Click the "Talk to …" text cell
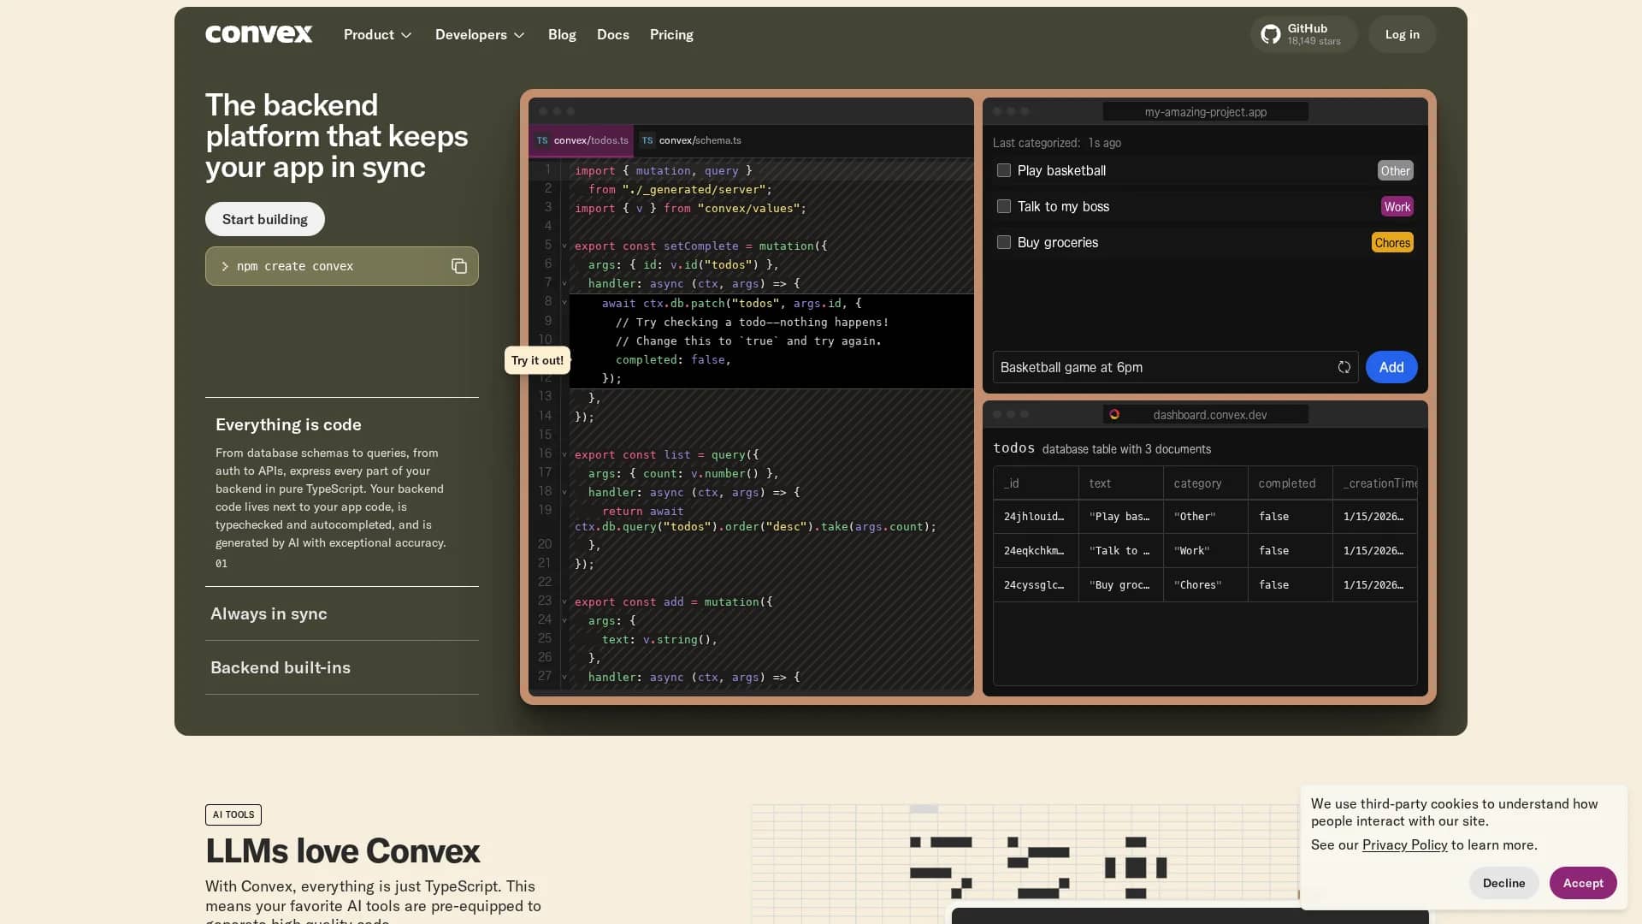The width and height of the screenshot is (1642, 924). [1121, 551]
